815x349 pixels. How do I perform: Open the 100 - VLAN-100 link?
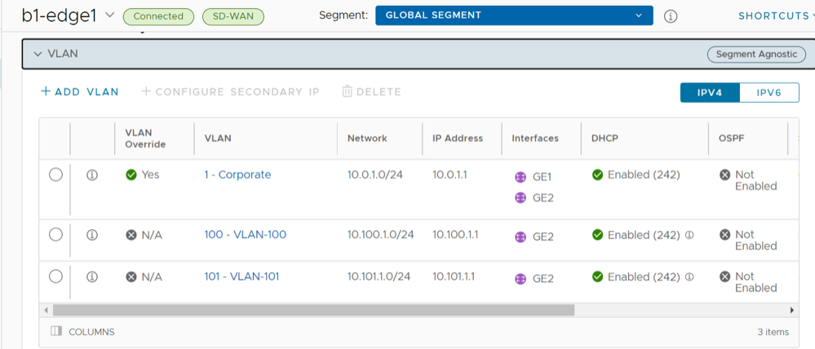click(245, 235)
